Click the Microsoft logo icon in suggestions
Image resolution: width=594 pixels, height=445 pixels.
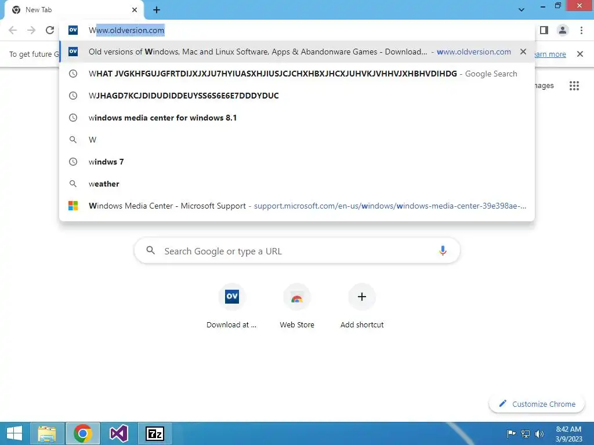click(73, 206)
